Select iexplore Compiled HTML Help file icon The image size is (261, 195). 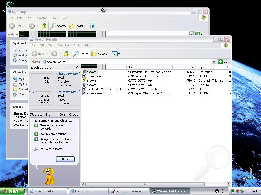coord(84,80)
